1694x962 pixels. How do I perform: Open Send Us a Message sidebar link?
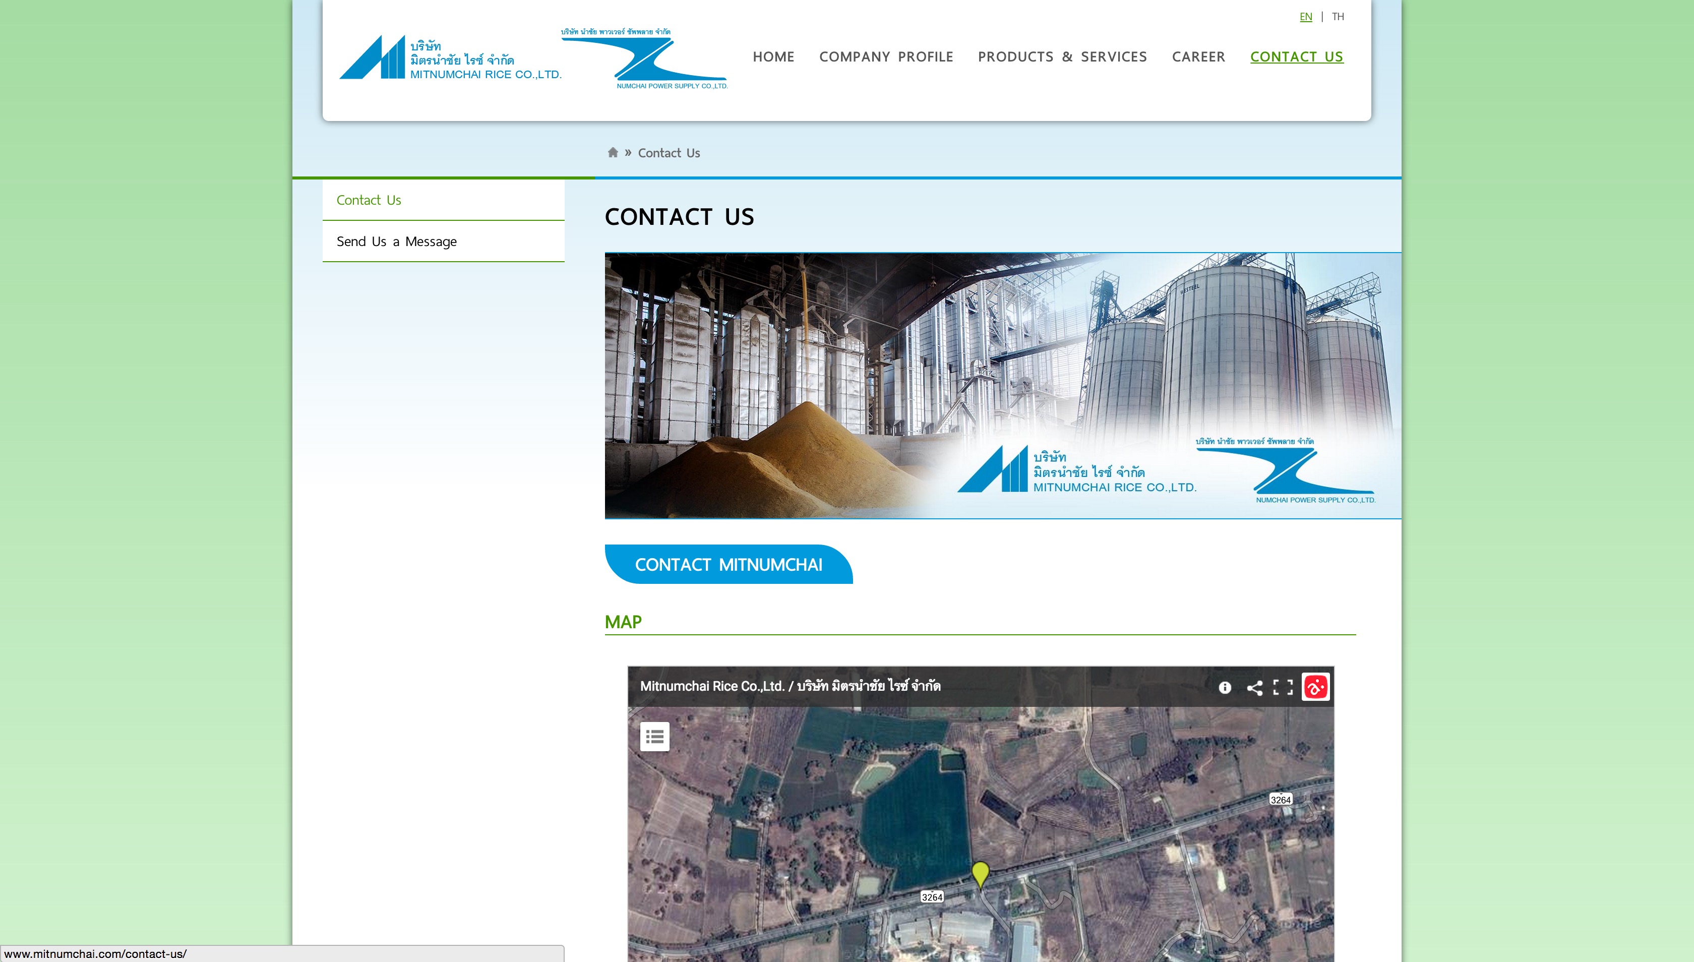[443, 242]
